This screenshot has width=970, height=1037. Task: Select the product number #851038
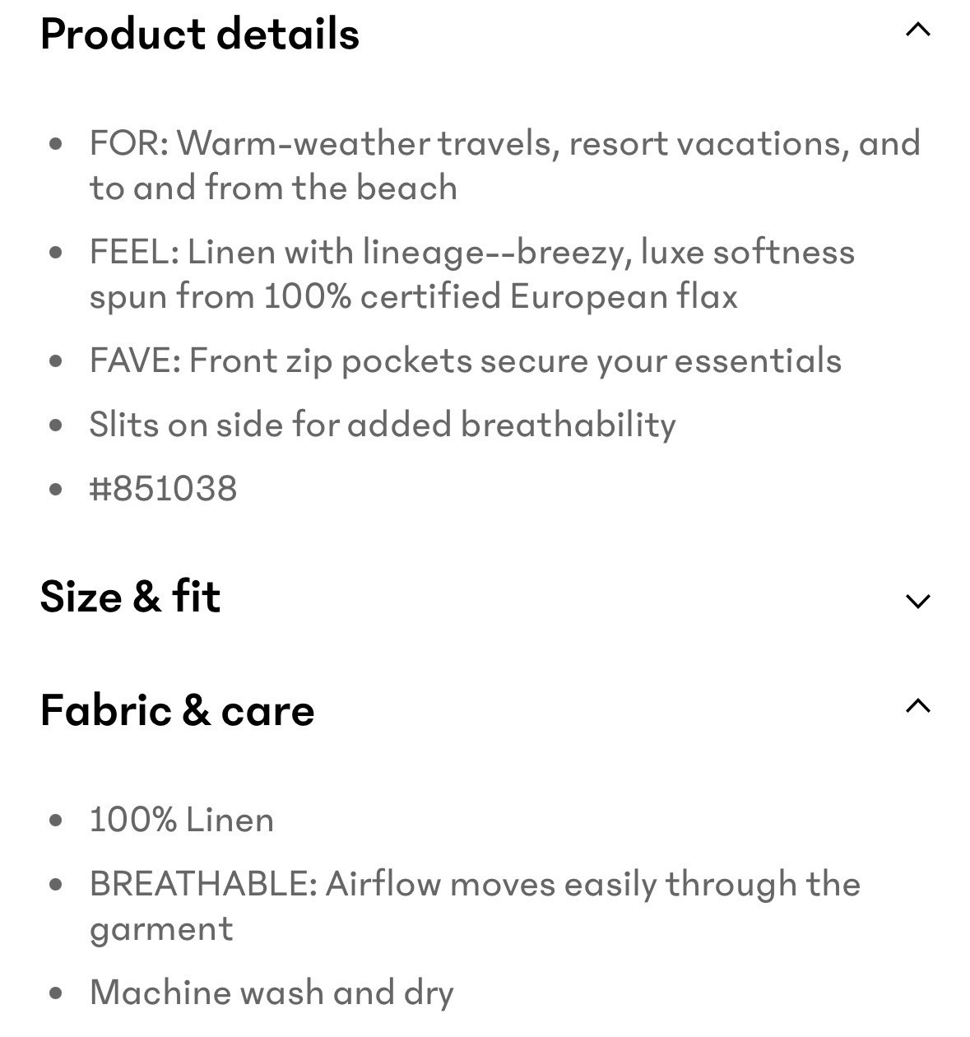pyautogui.click(x=163, y=489)
